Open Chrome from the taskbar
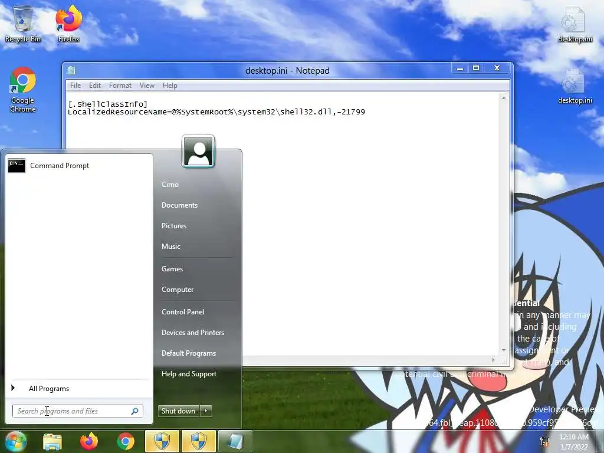This screenshot has height=453, width=604. tap(126, 441)
